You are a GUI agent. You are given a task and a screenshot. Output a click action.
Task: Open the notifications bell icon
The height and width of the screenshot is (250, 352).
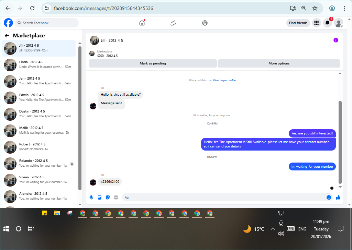pos(328,23)
